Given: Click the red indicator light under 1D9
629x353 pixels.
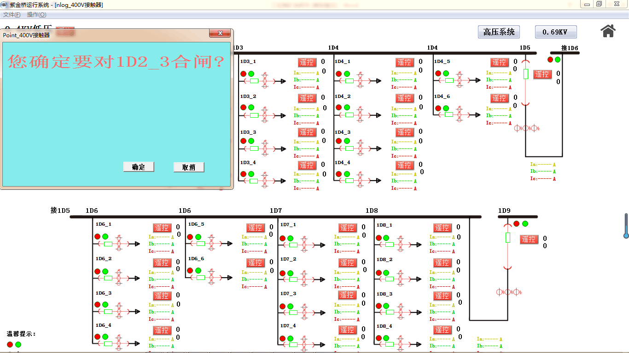Looking at the screenshot, I should click(517, 224).
